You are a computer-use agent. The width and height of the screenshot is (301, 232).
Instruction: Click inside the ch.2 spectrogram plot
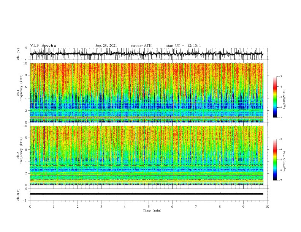click(x=146, y=155)
